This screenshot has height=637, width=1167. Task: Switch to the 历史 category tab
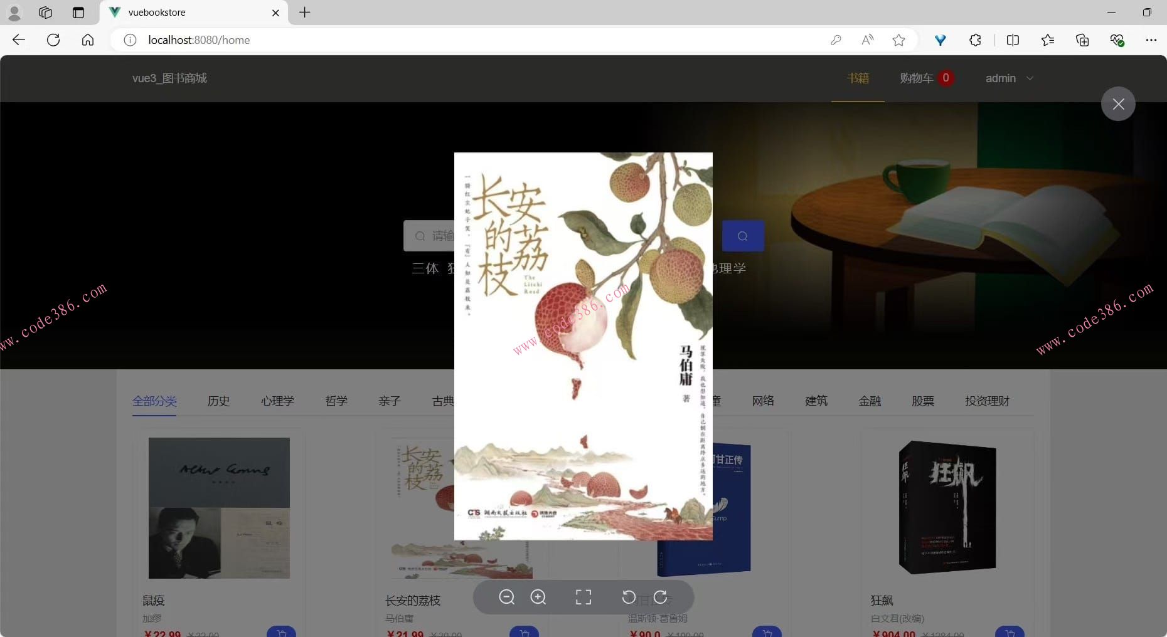coord(218,401)
